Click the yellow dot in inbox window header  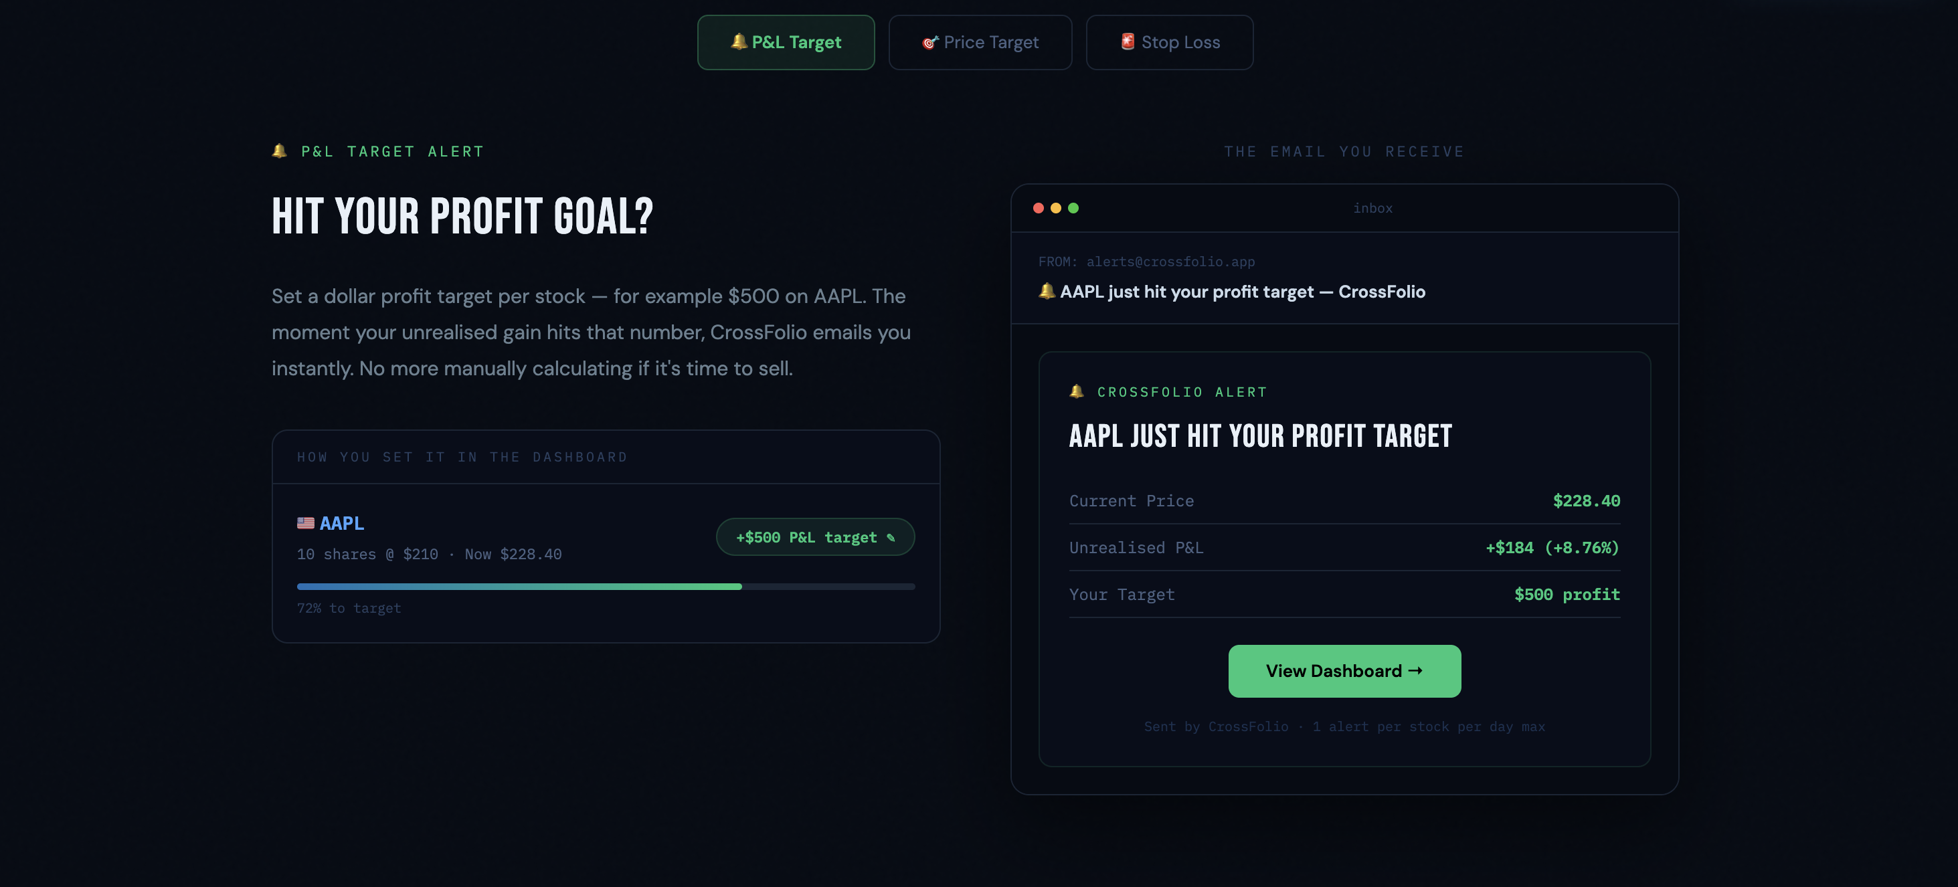1056,208
